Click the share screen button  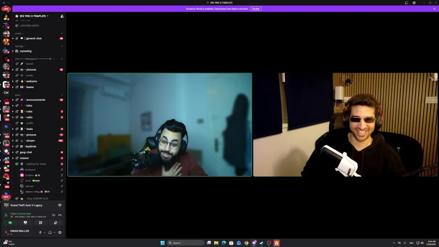click(25, 223)
